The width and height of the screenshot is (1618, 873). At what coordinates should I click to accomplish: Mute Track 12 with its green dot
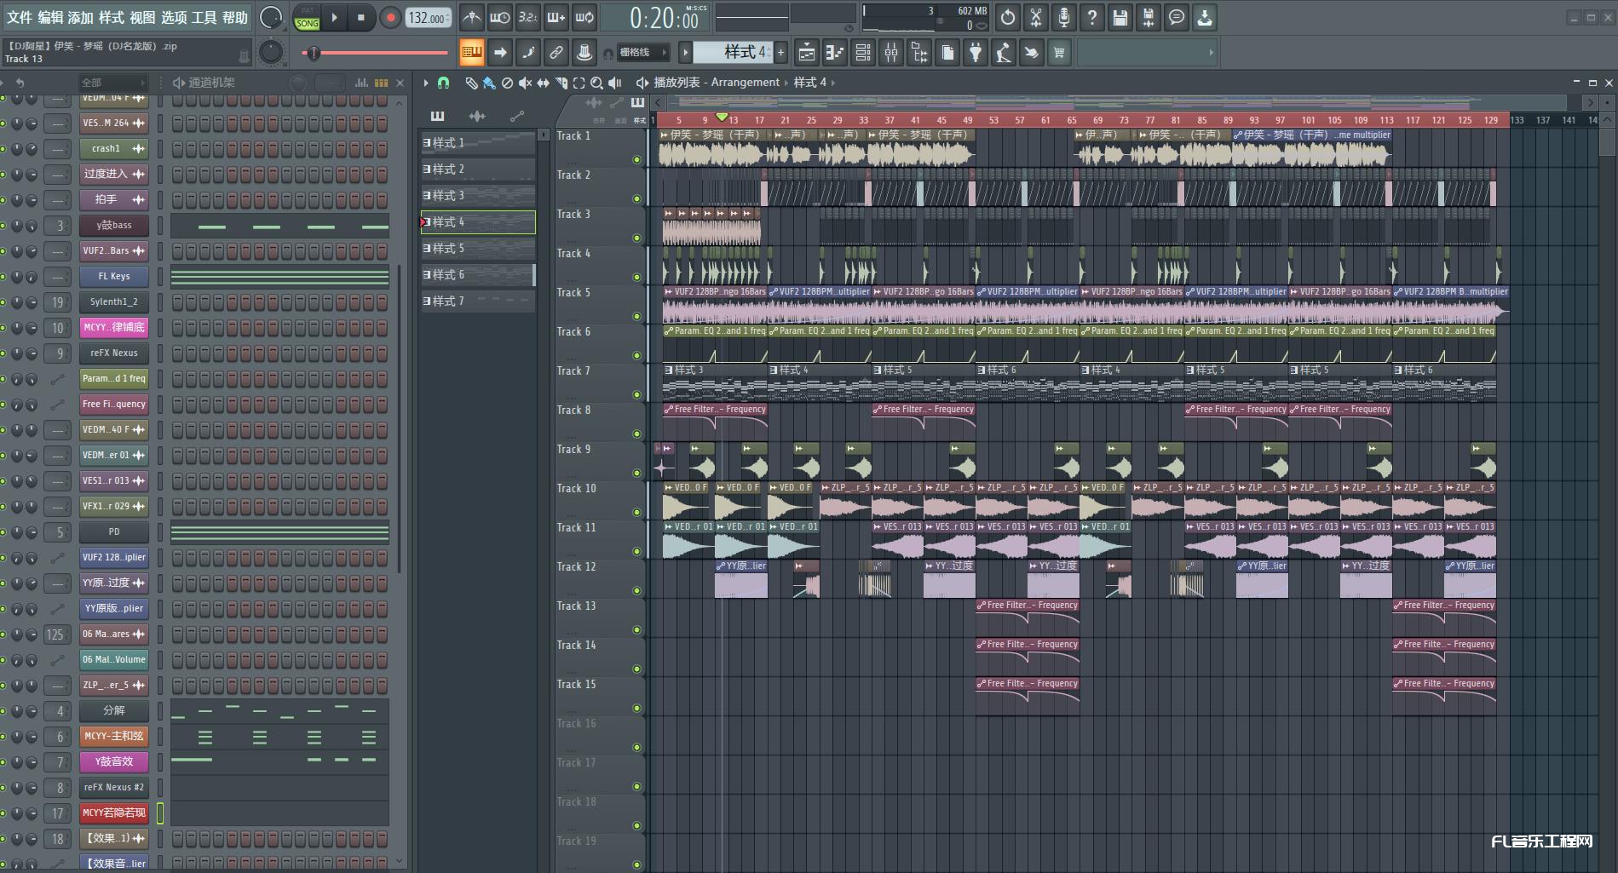coord(636,590)
